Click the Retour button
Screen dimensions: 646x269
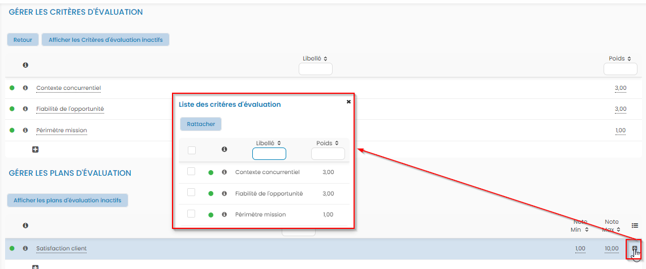point(23,40)
